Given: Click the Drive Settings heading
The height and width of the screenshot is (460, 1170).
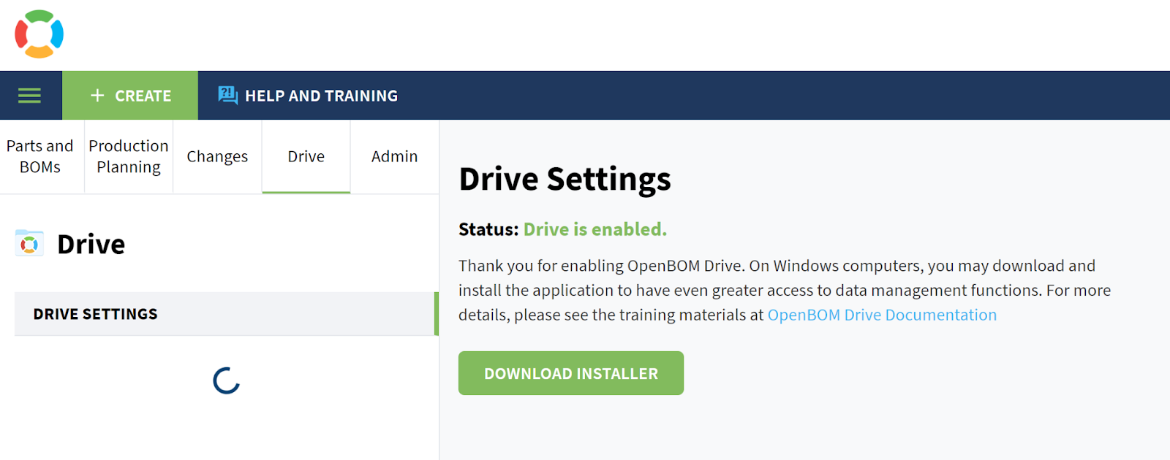Looking at the screenshot, I should pos(565,180).
